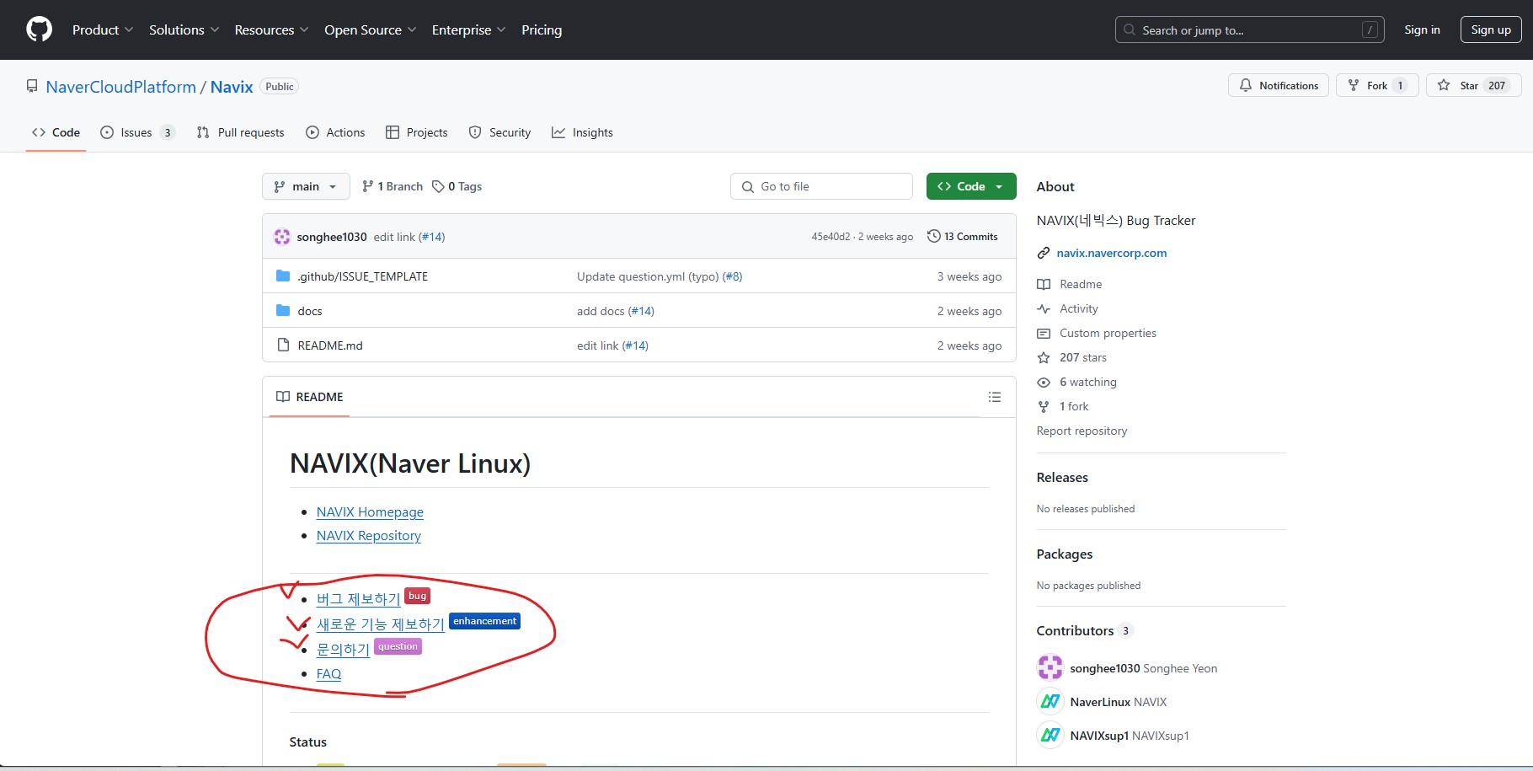This screenshot has width=1533, height=771.
Task: View the 1 Branch list
Action: click(393, 186)
